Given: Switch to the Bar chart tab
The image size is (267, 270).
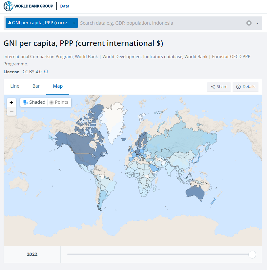Looking at the screenshot, I should click(36, 86).
